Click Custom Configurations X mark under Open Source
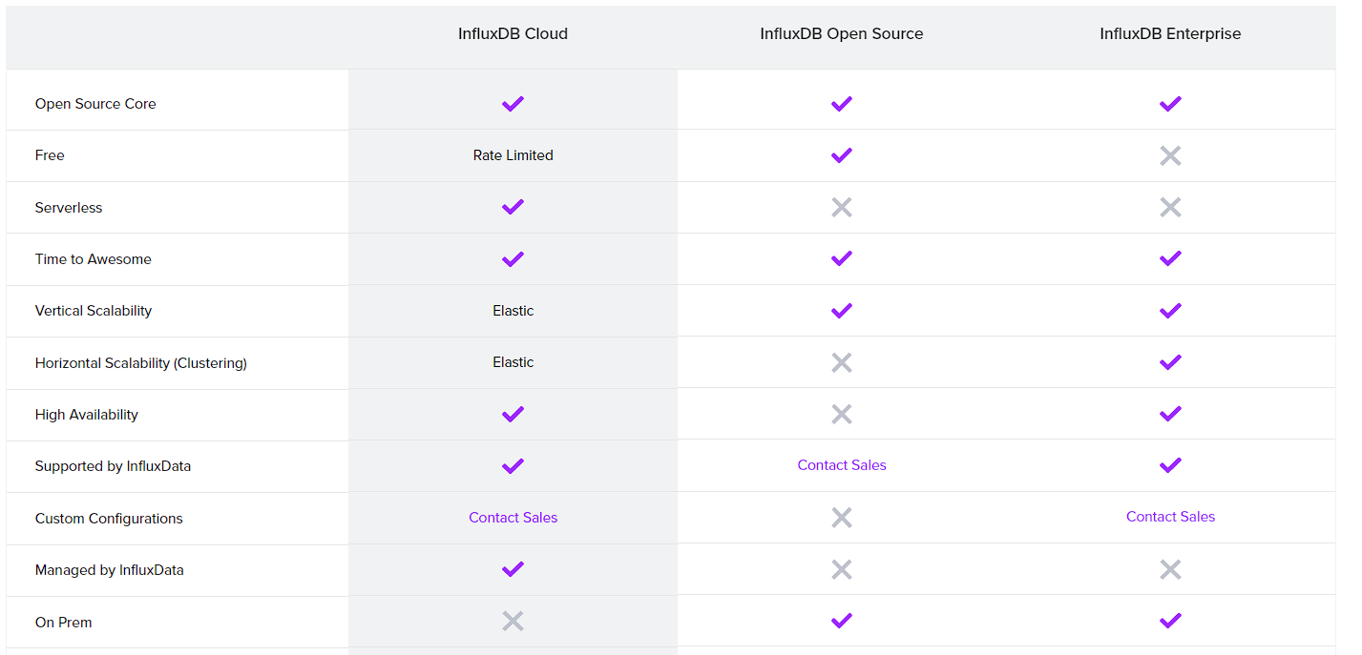The width and height of the screenshot is (1362, 655). (841, 518)
